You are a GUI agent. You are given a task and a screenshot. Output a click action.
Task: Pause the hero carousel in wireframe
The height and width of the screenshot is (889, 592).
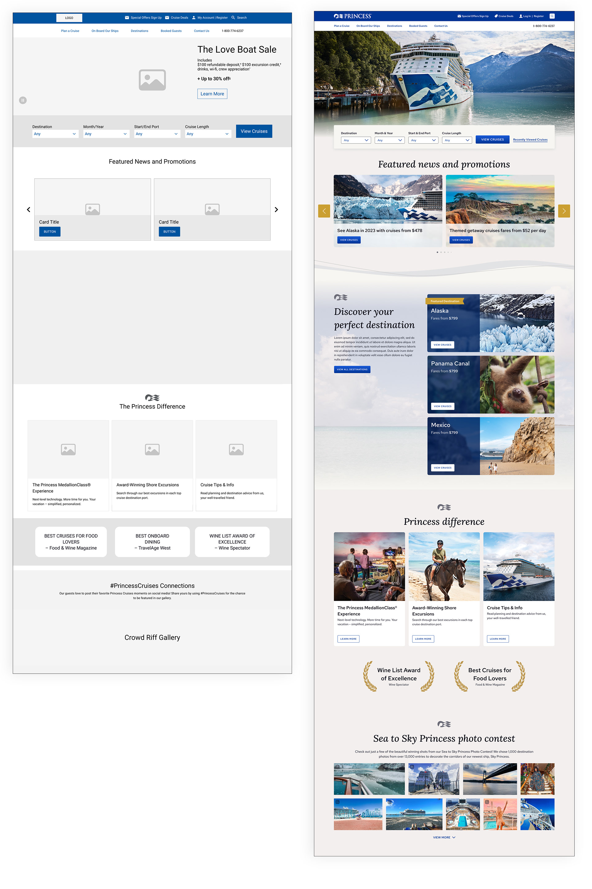[x=23, y=100]
